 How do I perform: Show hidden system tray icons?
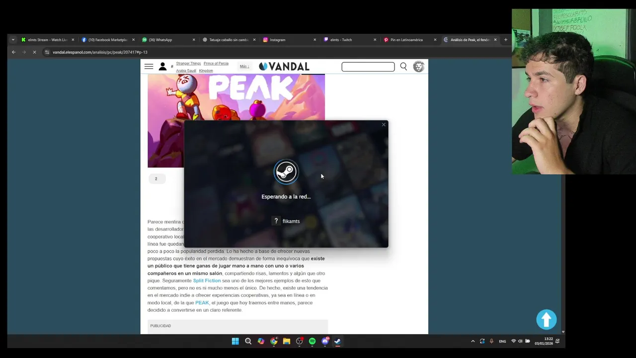(x=473, y=341)
